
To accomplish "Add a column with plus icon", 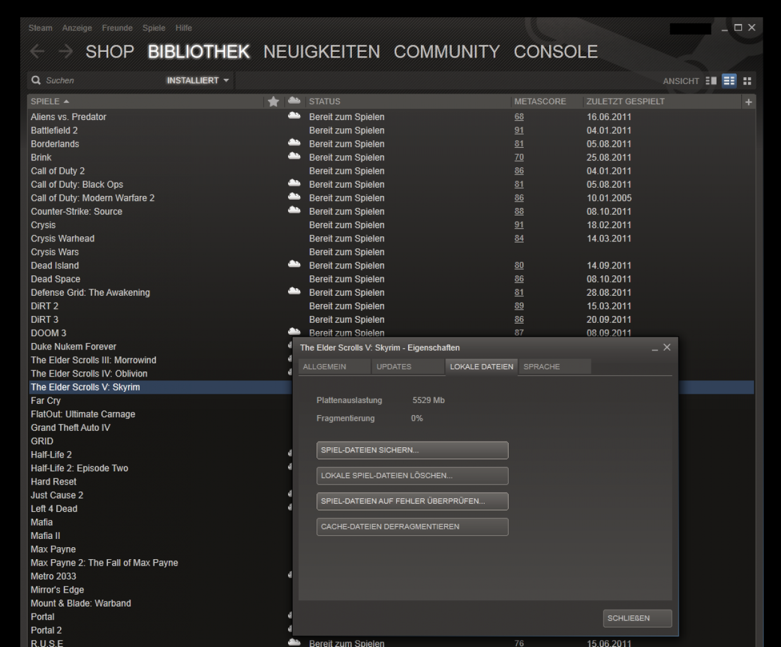I will coord(748,102).
